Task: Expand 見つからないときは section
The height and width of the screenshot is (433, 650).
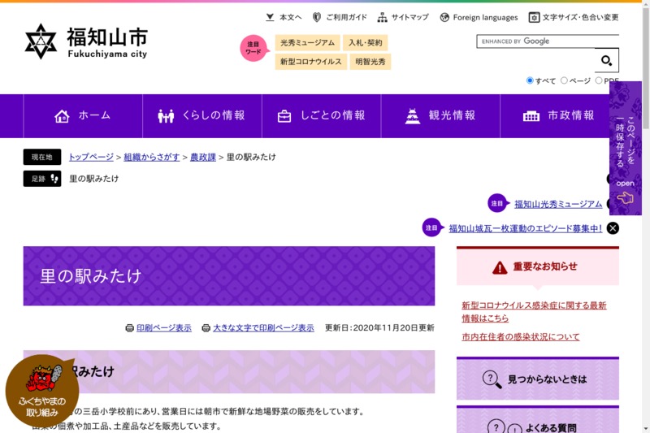Action: 537,379
